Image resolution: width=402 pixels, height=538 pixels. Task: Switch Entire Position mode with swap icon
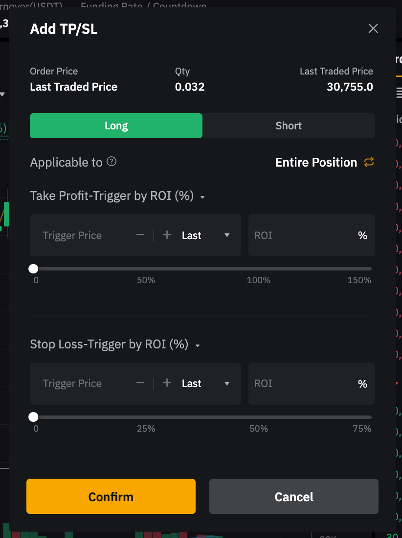click(369, 162)
